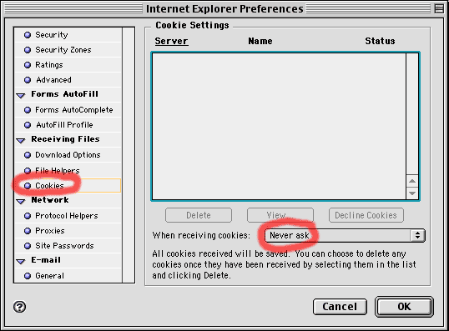Select General under E-mail

(68, 275)
